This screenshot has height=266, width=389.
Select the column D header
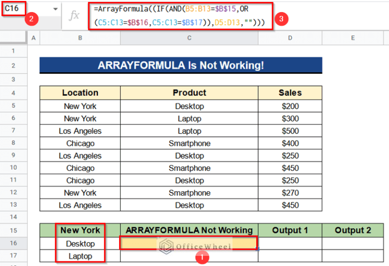click(x=290, y=38)
